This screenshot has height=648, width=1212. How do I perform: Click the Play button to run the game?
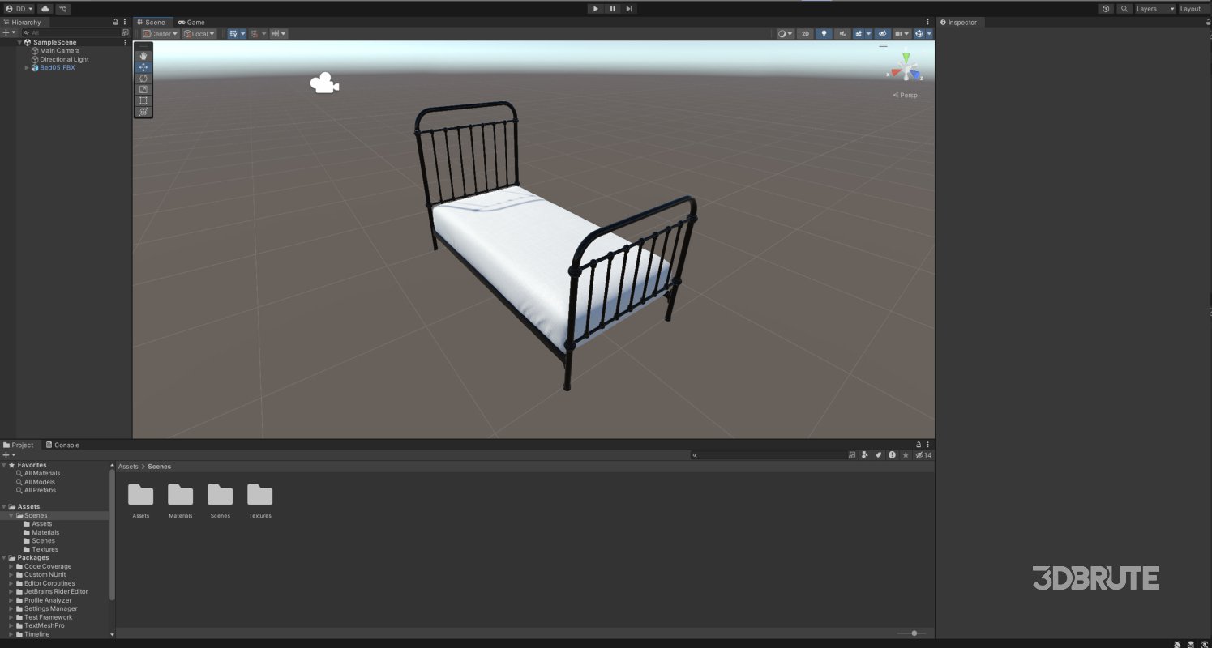tap(595, 8)
